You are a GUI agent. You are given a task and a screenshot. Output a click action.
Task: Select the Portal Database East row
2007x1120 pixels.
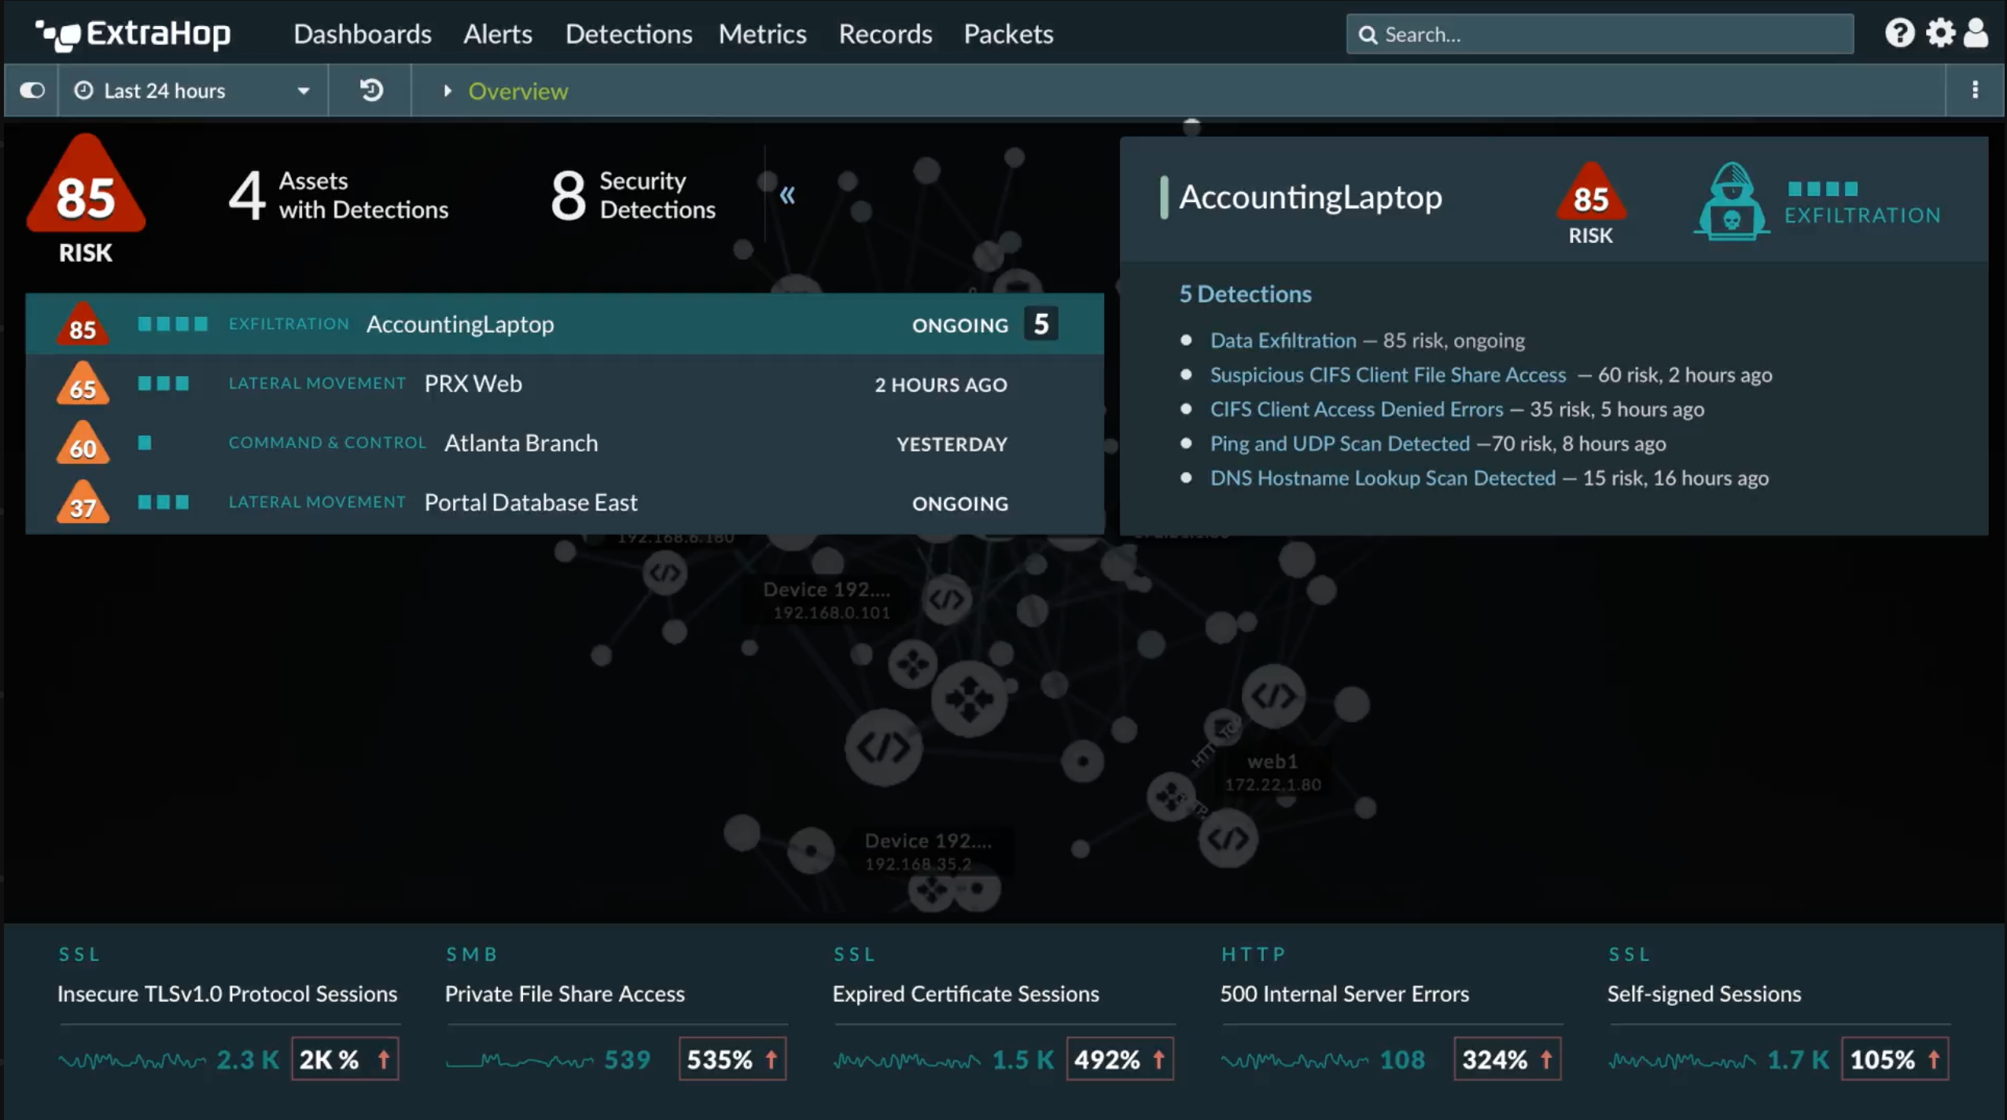click(565, 503)
